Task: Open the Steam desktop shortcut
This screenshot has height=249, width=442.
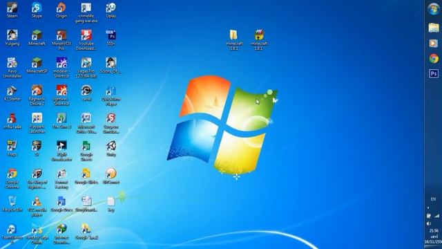Action: click(12, 10)
